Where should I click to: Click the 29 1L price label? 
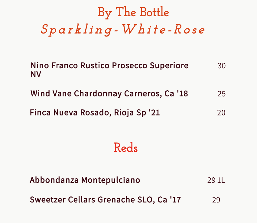[x=216, y=180]
